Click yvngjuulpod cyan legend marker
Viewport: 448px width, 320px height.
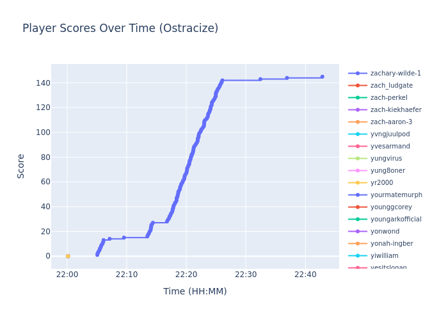(358, 134)
